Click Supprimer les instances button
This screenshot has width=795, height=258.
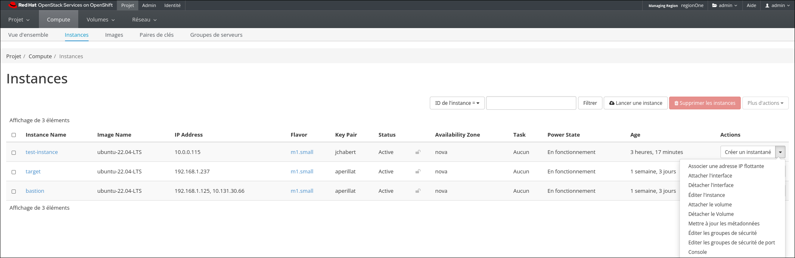tap(705, 103)
